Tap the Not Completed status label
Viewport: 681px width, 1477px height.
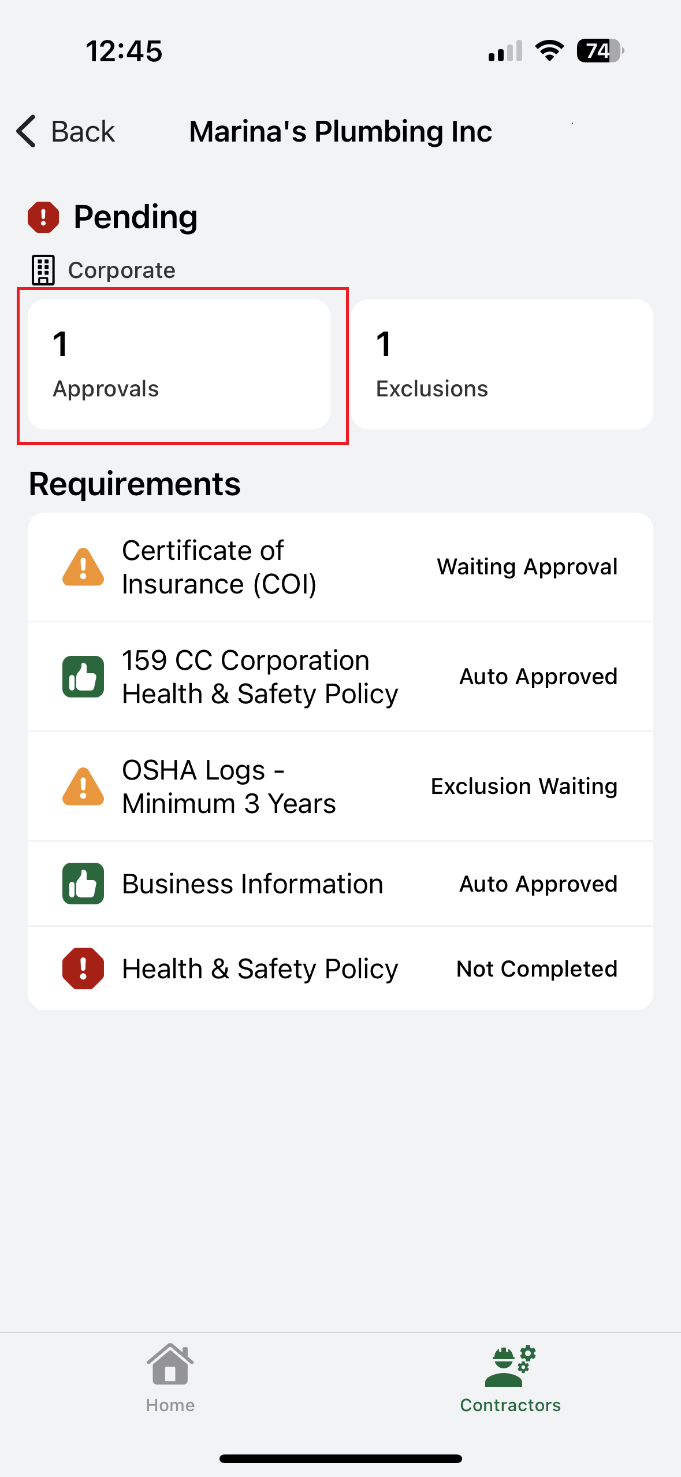click(537, 968)
